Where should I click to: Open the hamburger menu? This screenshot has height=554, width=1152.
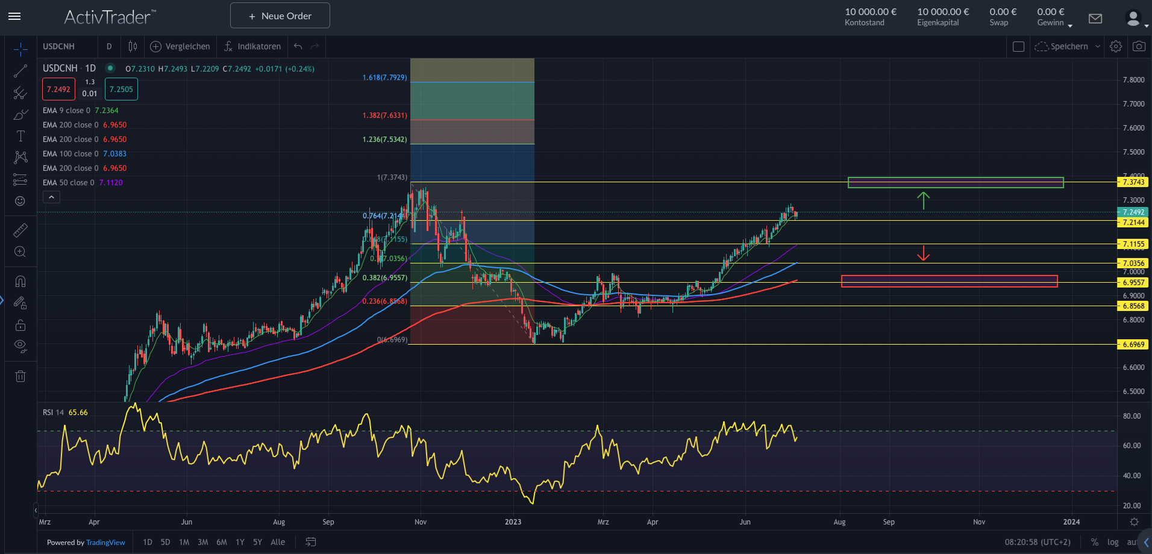[14, 16]
